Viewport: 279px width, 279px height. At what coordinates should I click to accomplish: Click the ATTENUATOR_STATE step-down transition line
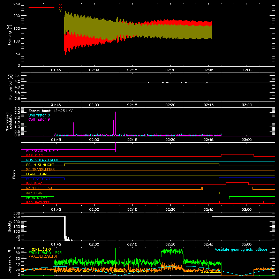(116, 147)
